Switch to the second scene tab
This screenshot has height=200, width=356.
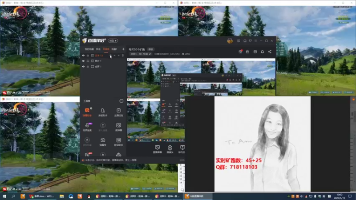point(98,49)
